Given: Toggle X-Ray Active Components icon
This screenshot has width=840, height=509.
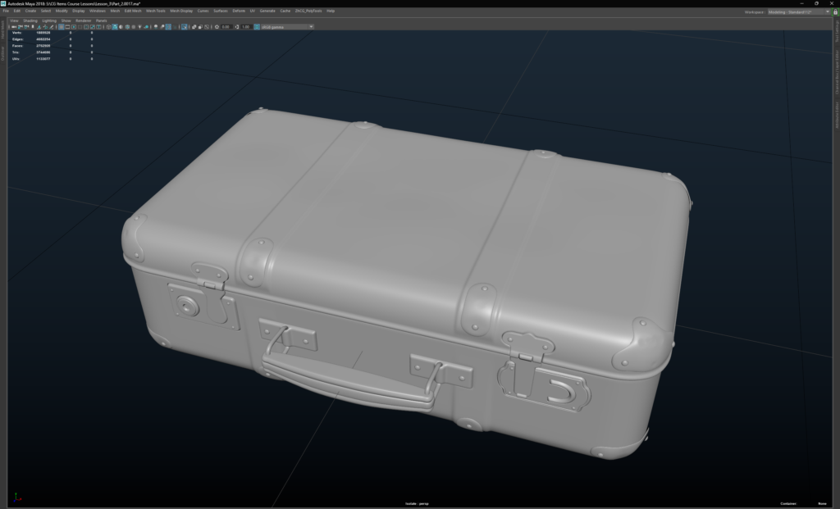Looking at the screenshot, I should 200,27.
